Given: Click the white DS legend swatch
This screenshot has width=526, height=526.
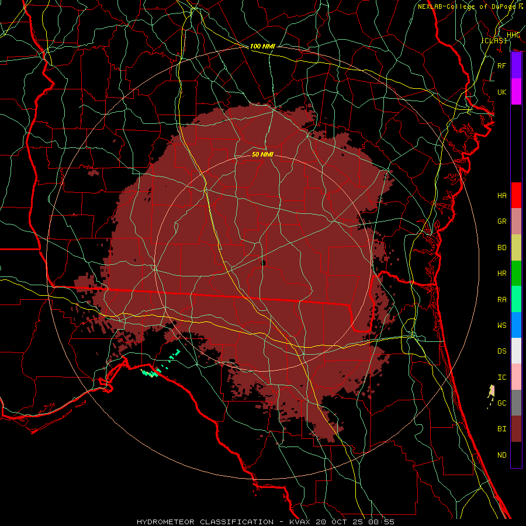Looking at the screenshot, I should point(516,351).
